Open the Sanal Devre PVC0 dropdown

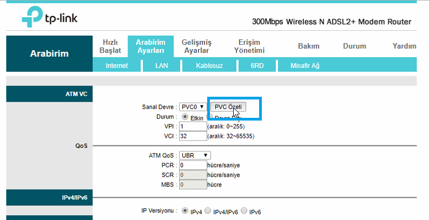click(x=193, y=107)
